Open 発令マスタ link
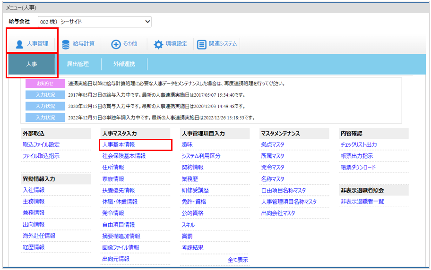 pyautogui.click(x=273, y=168)
